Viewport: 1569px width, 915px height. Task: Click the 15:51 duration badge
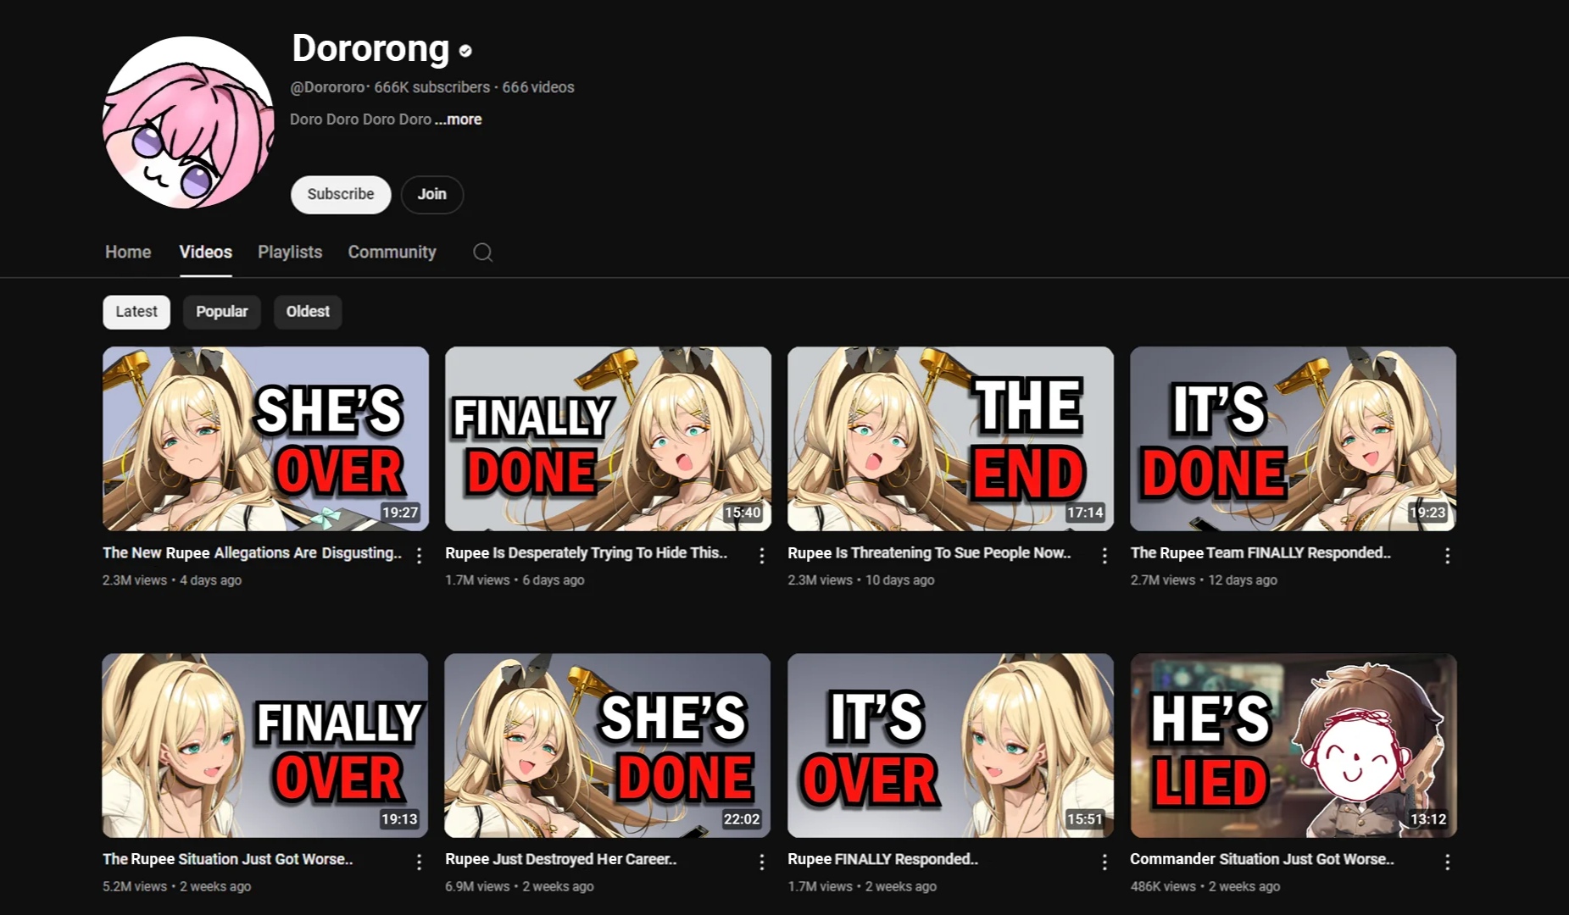pyautogui.click(x=1085, y=819)
